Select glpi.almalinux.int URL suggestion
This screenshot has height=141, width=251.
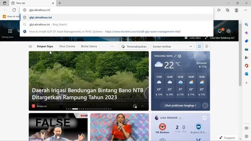click(116, 17)
